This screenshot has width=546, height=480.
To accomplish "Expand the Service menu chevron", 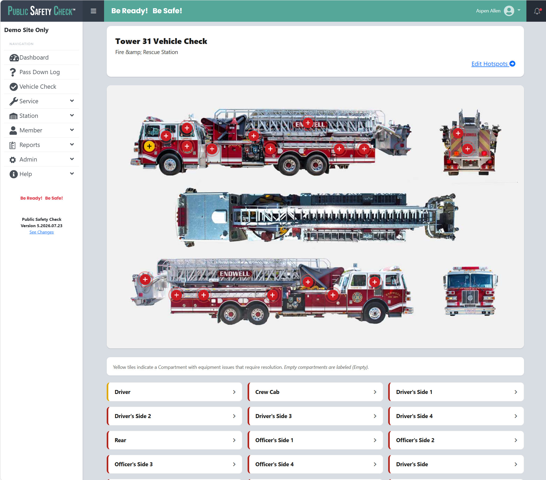I will 72,101.
